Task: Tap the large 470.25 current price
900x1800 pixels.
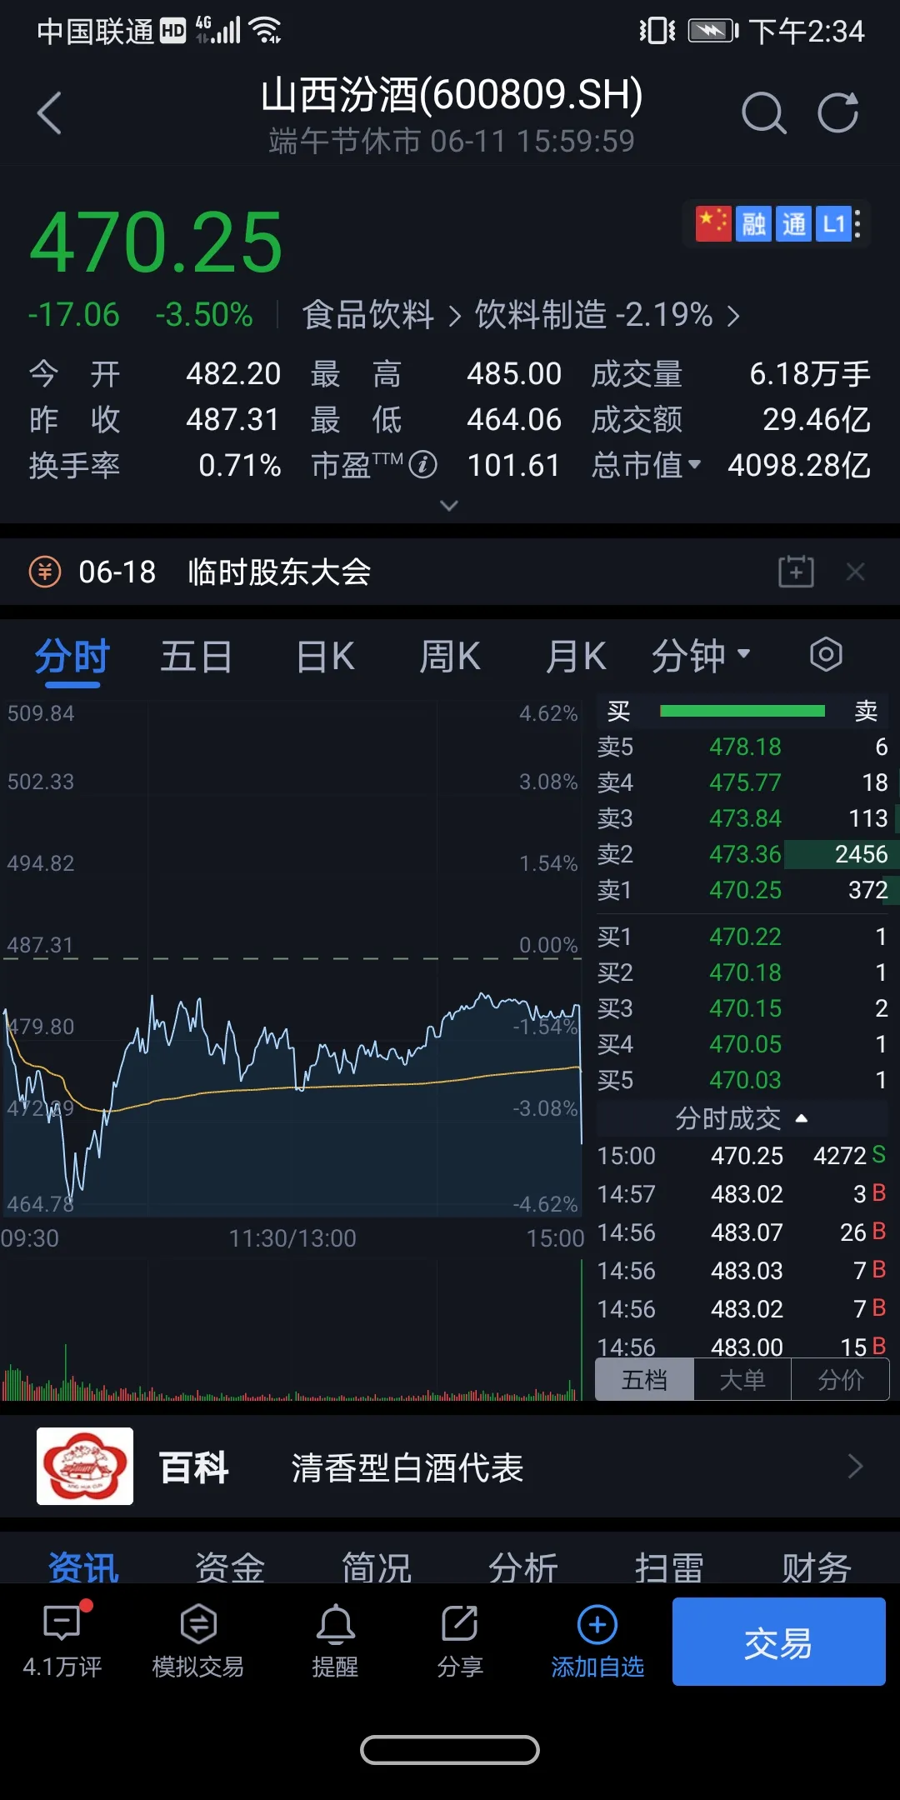Action: point(157,242)
